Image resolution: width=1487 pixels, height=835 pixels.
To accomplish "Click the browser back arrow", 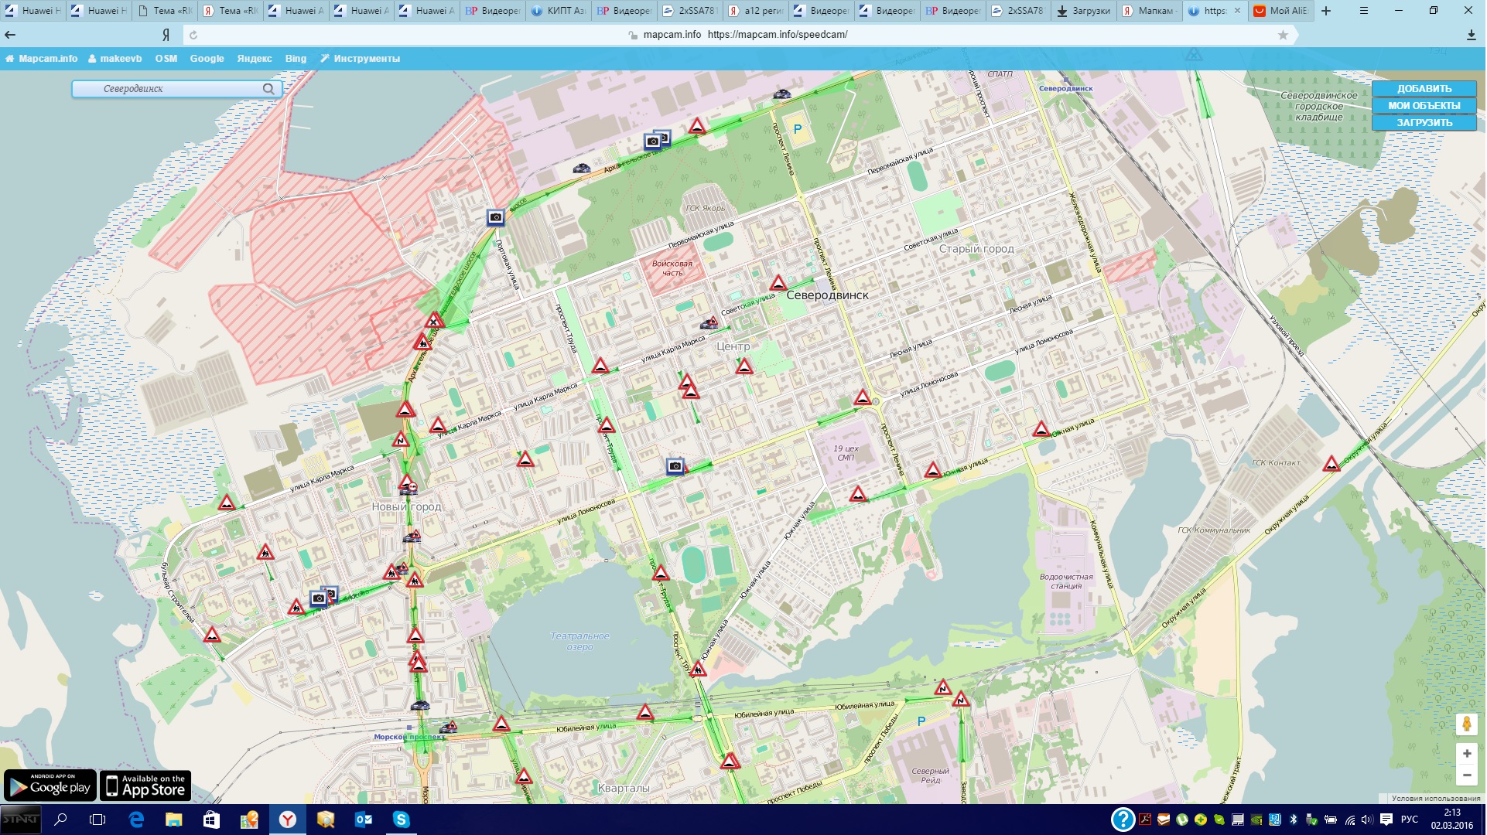I will [11, 35].
